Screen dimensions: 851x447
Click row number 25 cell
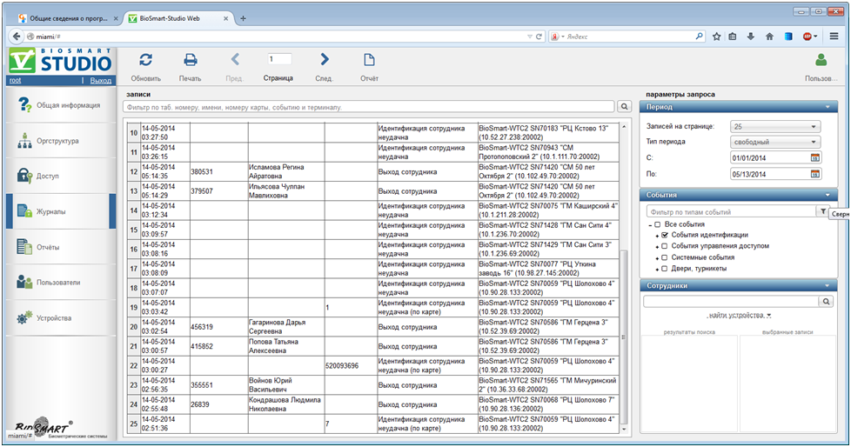pyautogui.click(x=133, y=424)
